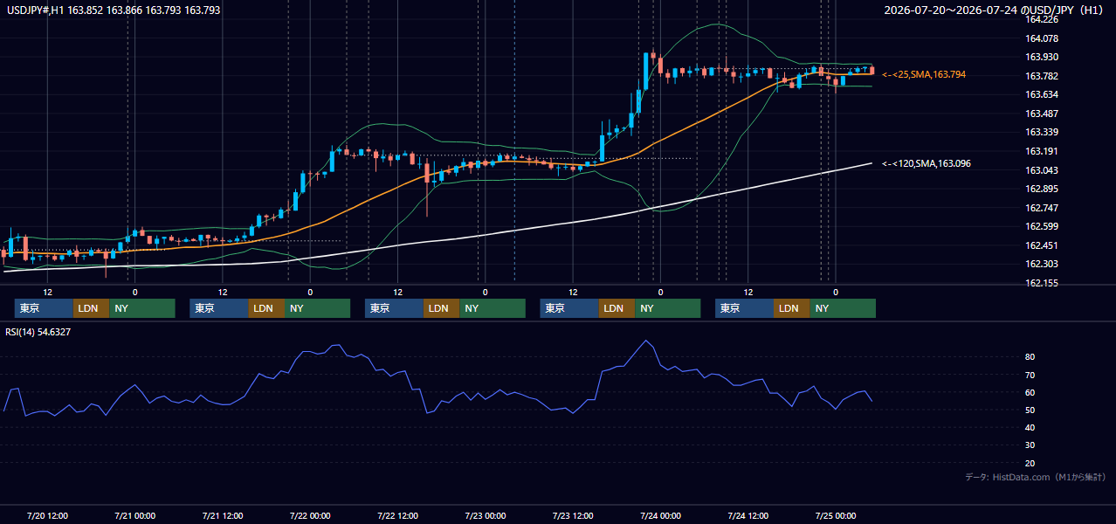Click RSI scale level 60
Image resolution: width=1116 pixels, height=524 pixels.
[x=1030, y=392]
